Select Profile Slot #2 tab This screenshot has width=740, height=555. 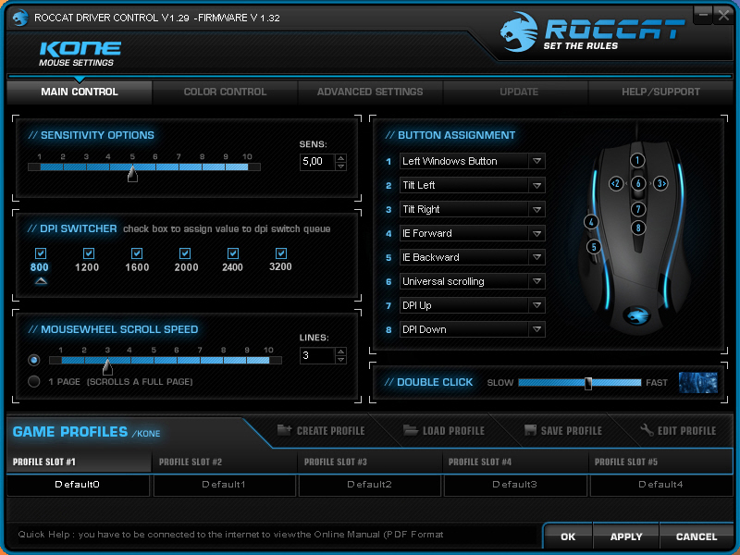225,462
